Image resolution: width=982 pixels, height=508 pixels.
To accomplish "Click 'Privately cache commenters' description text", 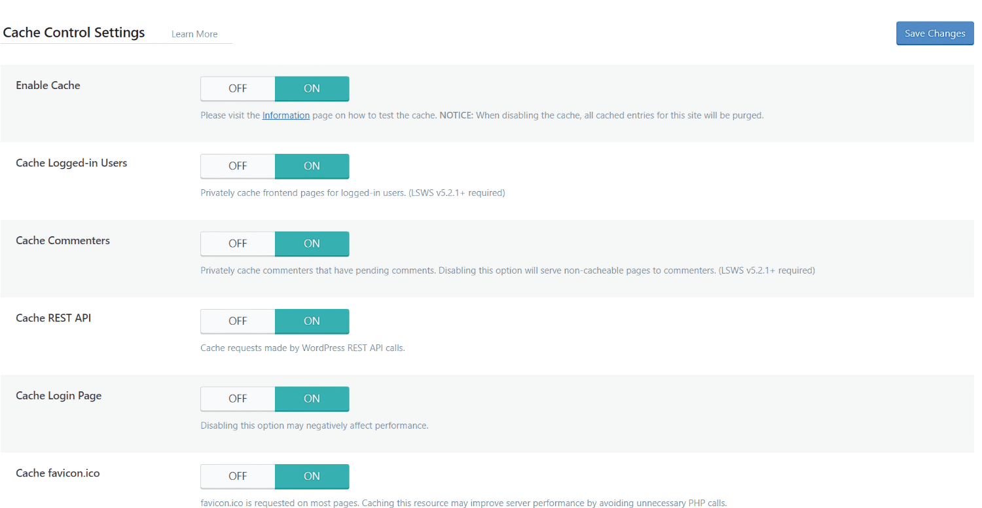I will point(507,270).
